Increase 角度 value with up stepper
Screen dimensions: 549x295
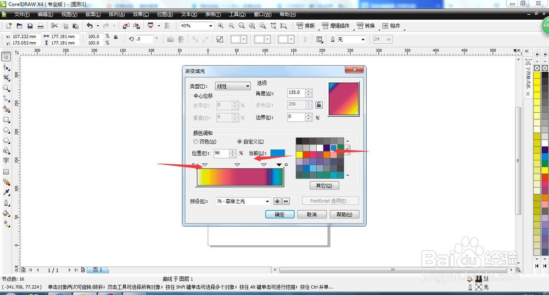tap(309, 91)
